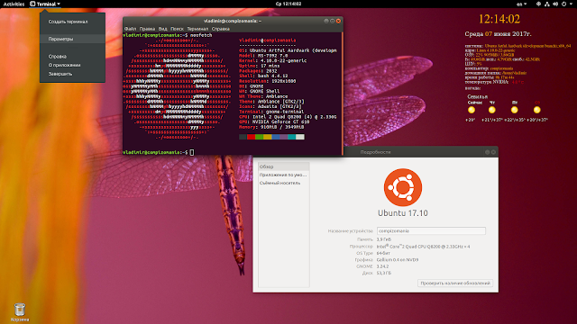Screen dimensions: 577x324
Task: Open the Правка menu in terminal window
Action: pos(147,29)
